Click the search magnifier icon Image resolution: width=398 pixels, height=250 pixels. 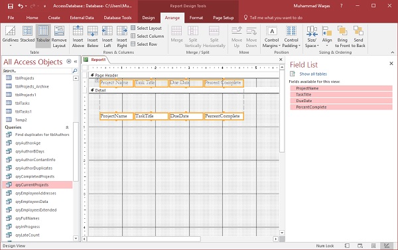point(74,71)
